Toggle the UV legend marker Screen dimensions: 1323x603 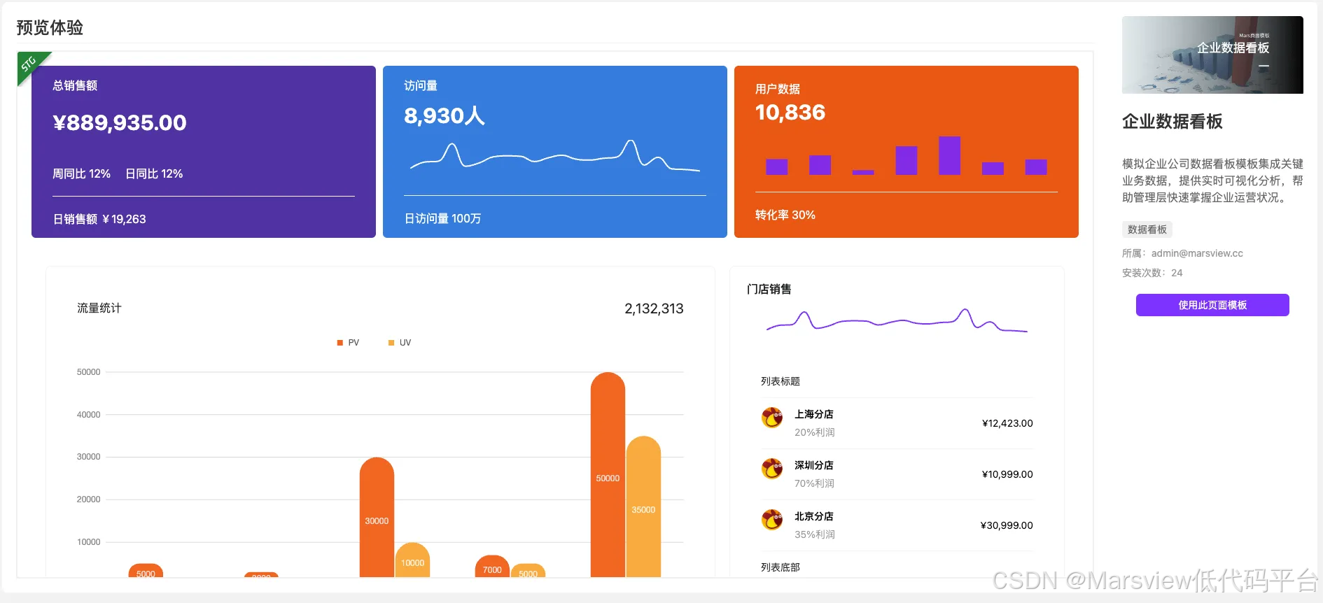(391, 343)
